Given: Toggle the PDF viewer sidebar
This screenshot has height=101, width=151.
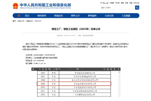Looking at the screenshot, I should (33, 69).
